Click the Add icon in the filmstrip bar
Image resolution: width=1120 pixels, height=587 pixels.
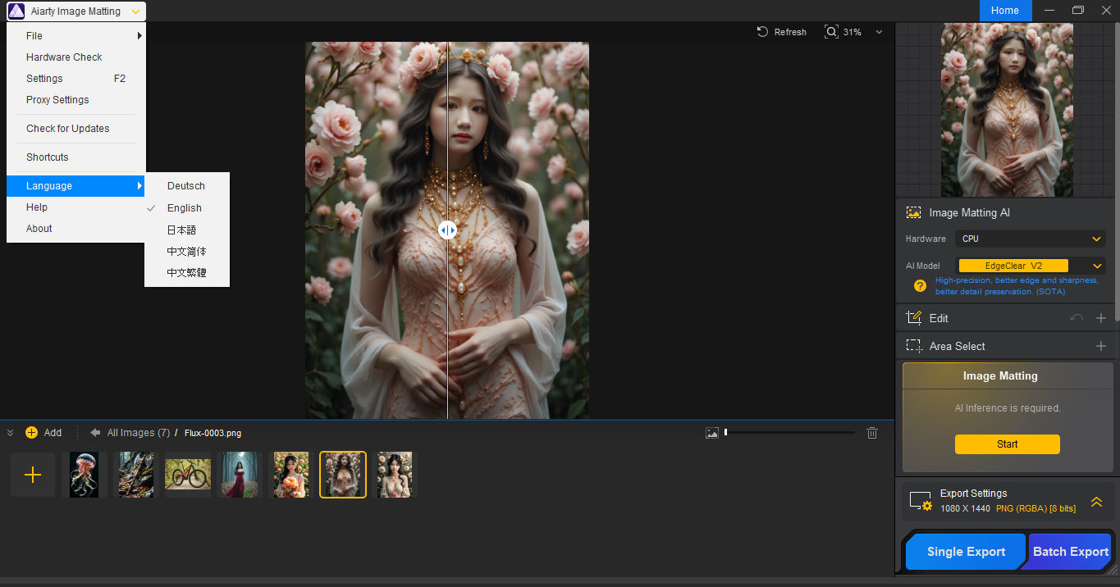coord(33,432)
